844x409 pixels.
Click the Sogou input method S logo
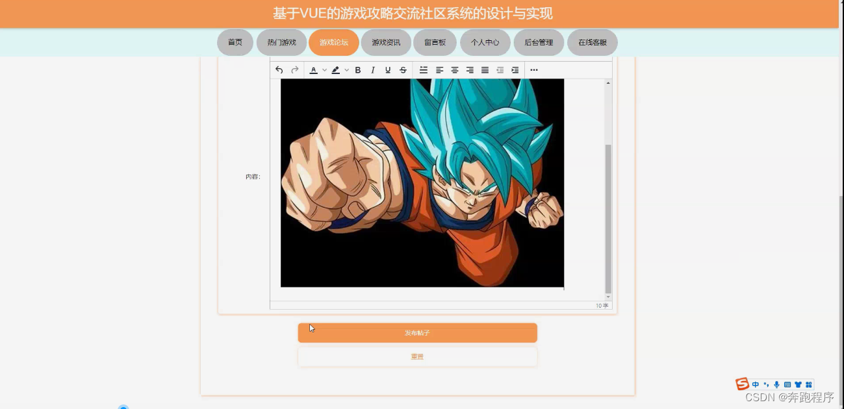pyautogui.click(x=742, y=384)
